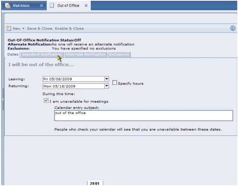Viewport: 238px width, 186px height.
Task: Click the 'People who check your calendar' note
Action: [138, 129]
